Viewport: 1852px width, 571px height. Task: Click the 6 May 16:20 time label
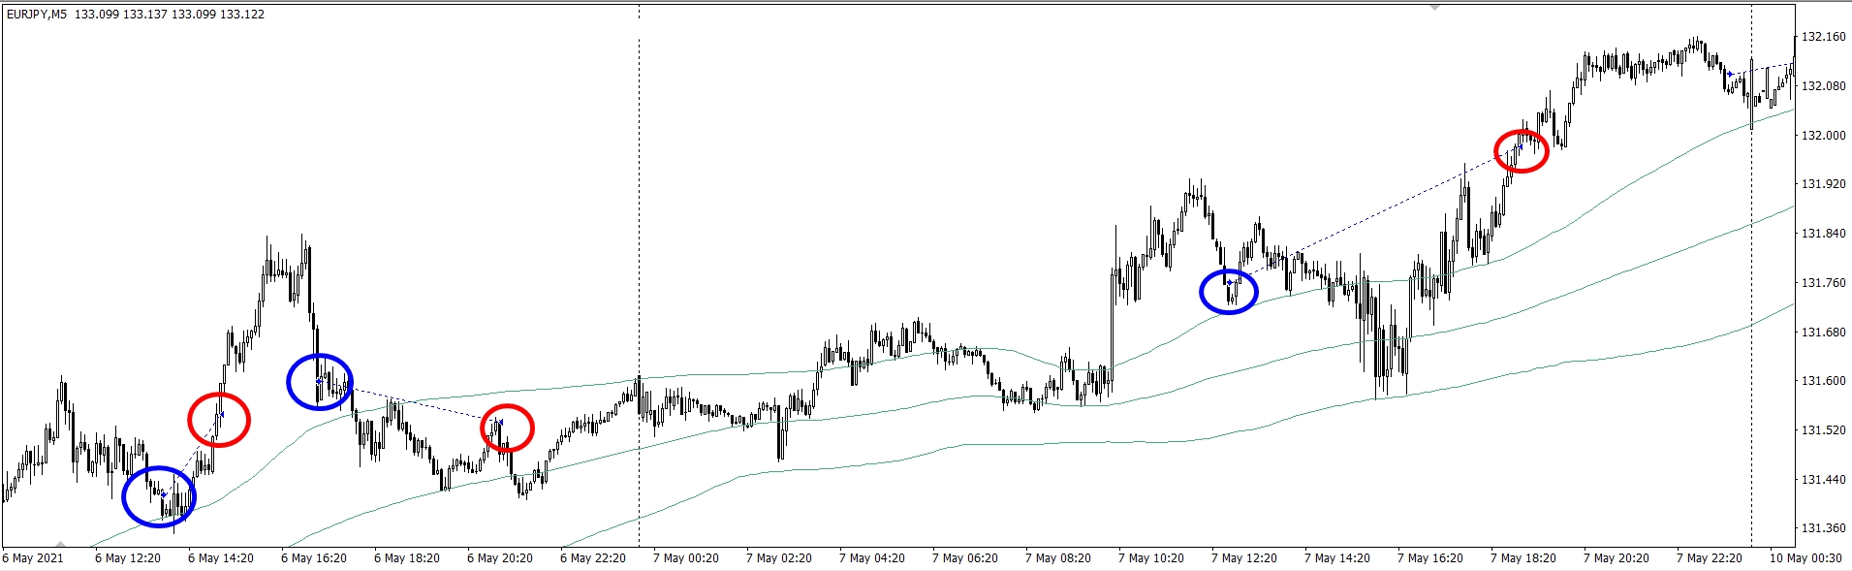(314, 558)
